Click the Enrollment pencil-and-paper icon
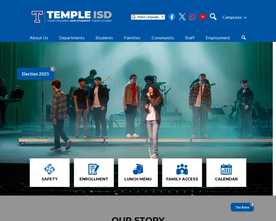 coord(94,169)
